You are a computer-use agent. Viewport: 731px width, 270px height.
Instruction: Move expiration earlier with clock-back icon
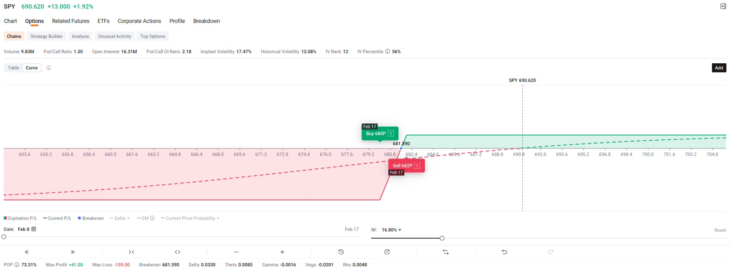pos(341,252)
